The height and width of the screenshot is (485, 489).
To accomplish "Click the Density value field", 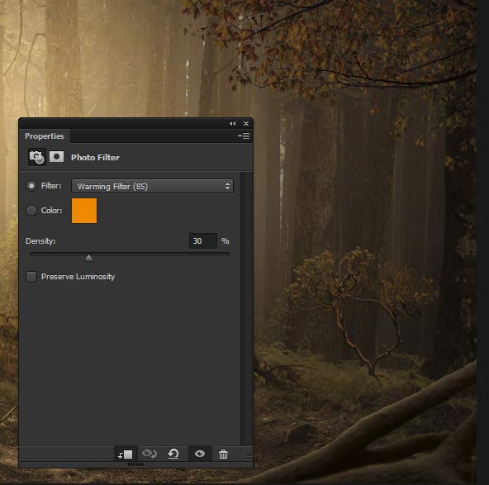I will pyautogui.click(x=203, y=240).
